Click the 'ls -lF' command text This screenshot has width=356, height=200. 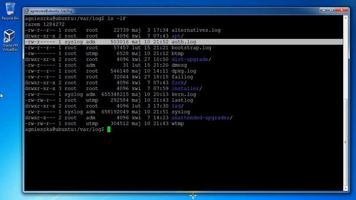[x=117, y=18]
